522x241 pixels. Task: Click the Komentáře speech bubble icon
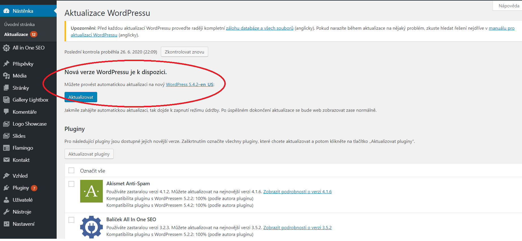click(6, 112)
